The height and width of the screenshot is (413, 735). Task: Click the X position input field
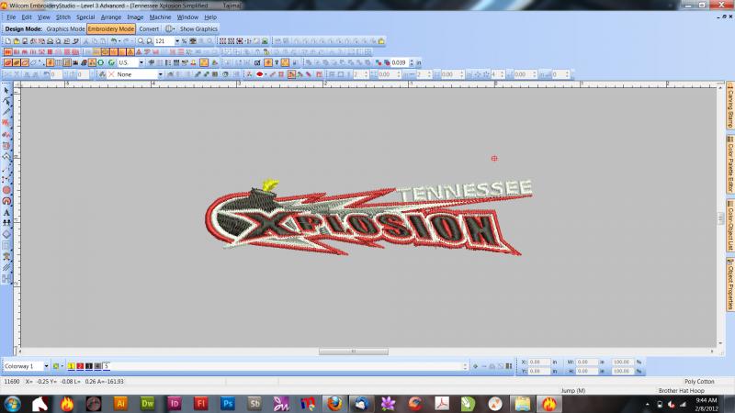point(539,362)
